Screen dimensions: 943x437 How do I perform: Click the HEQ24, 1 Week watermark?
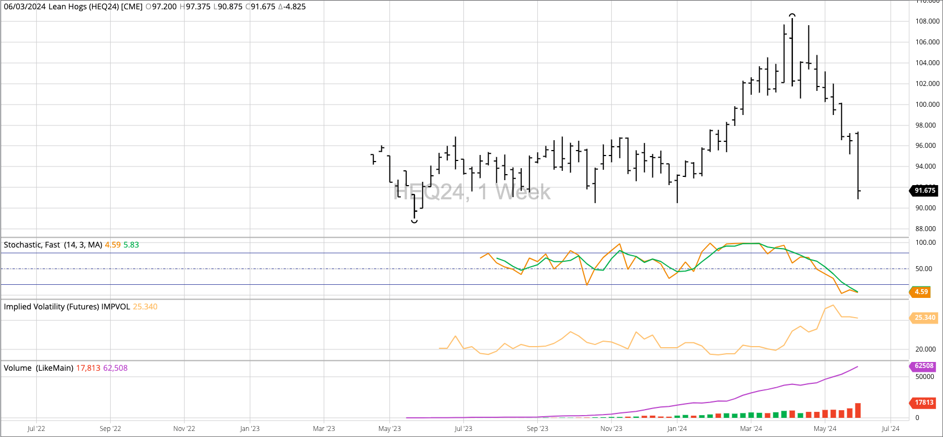(472, 192)
